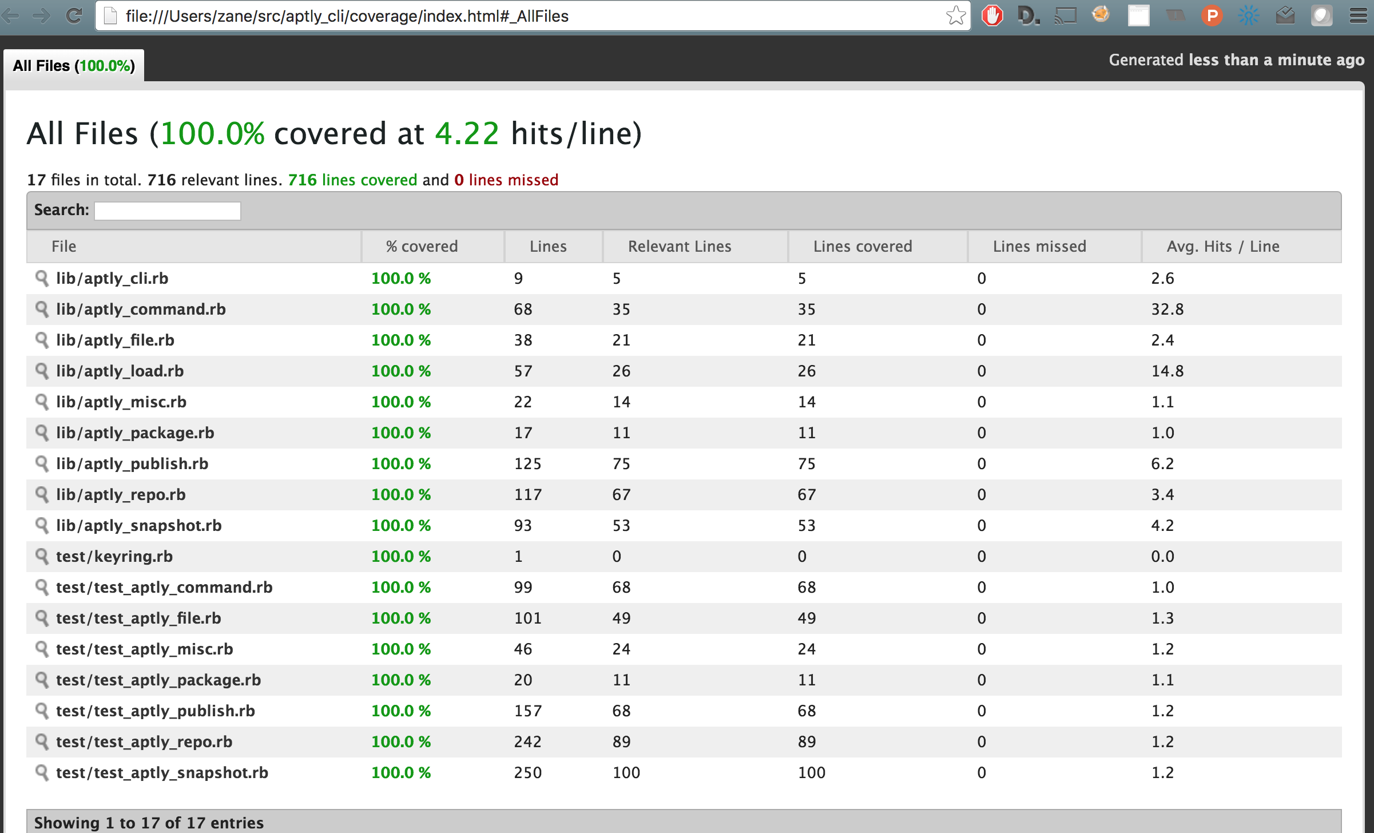Open test/test_aptly_repo.rb file link
The width and height of the screenshot is (1374, 833).
click(x=144, y=742)
